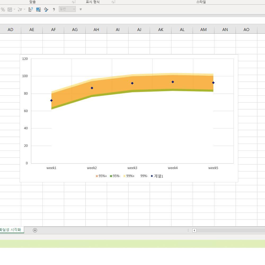Select the week3 data point marker
Viewport: 265px width, 265px height.
point(132,83)
